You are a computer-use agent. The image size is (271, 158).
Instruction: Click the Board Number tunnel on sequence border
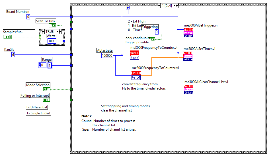71,17
